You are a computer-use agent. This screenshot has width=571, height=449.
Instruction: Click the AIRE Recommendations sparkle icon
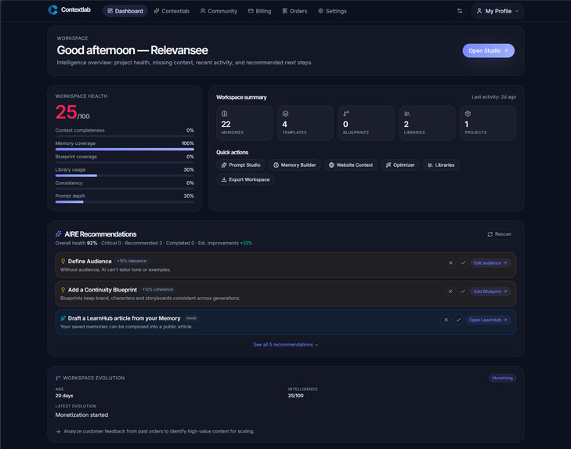[58, 234]
